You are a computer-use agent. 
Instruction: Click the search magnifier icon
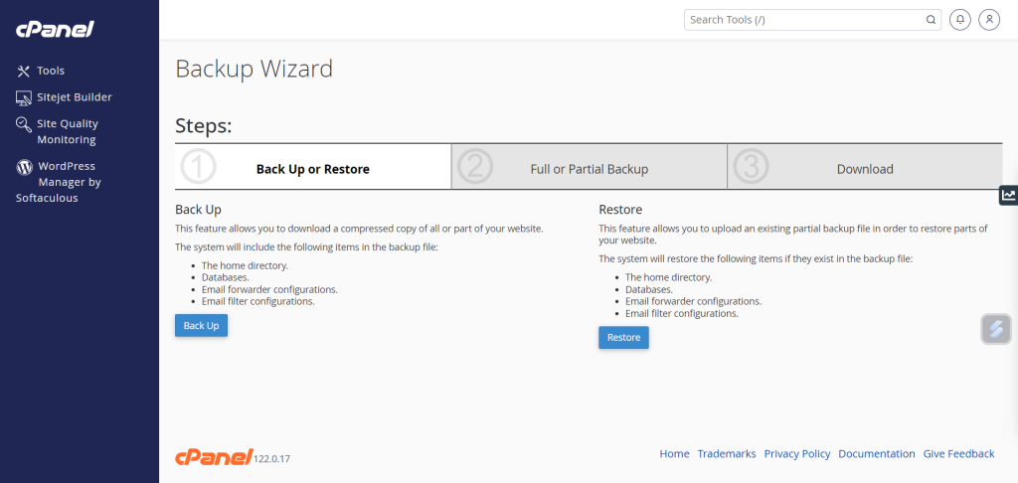click(x=932, y=19)
